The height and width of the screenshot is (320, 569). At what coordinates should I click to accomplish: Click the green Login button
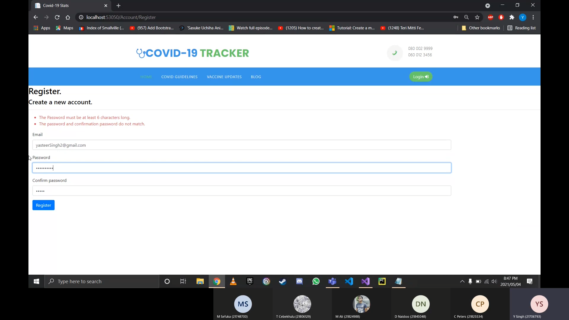pyautogui.click(x=421, y=77)
